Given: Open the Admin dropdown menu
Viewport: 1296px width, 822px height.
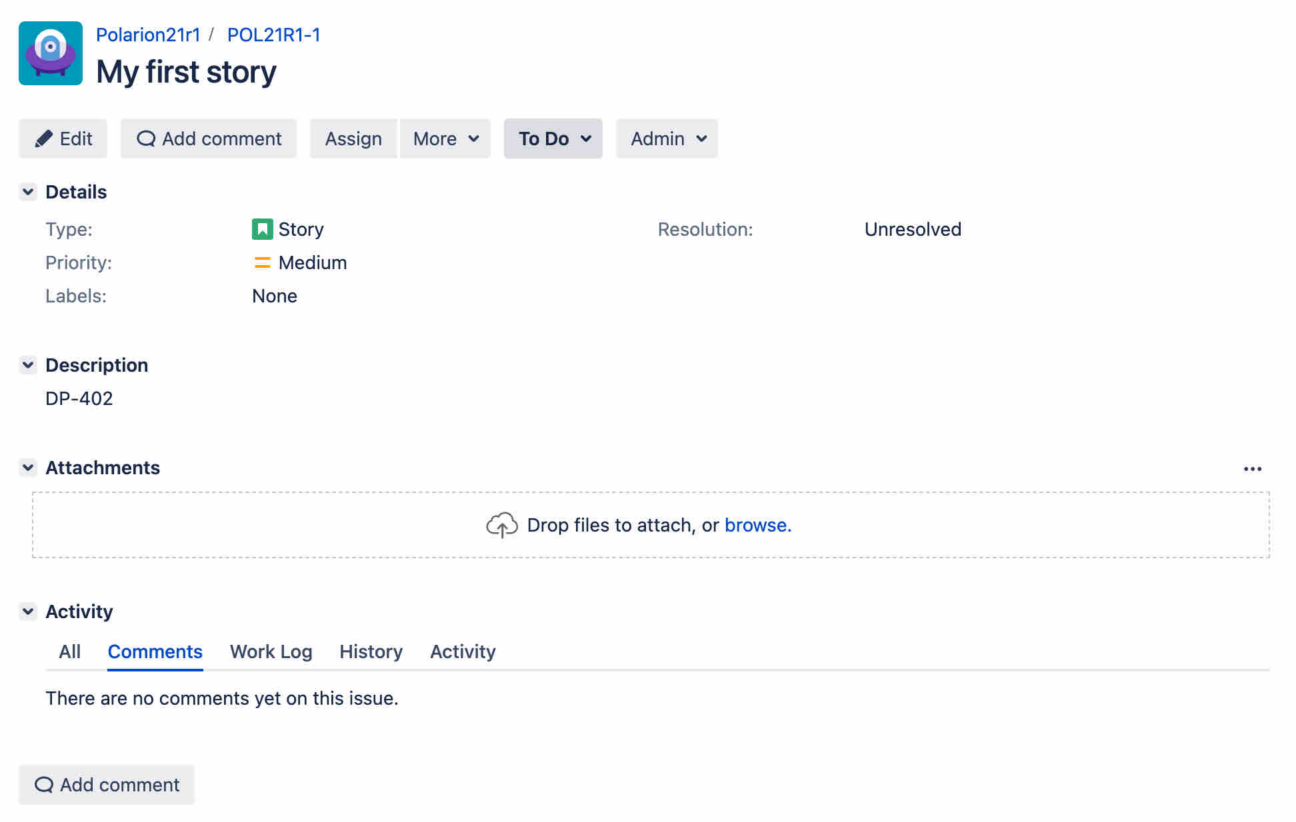Looking at the screenshot, I should [667, 139].
